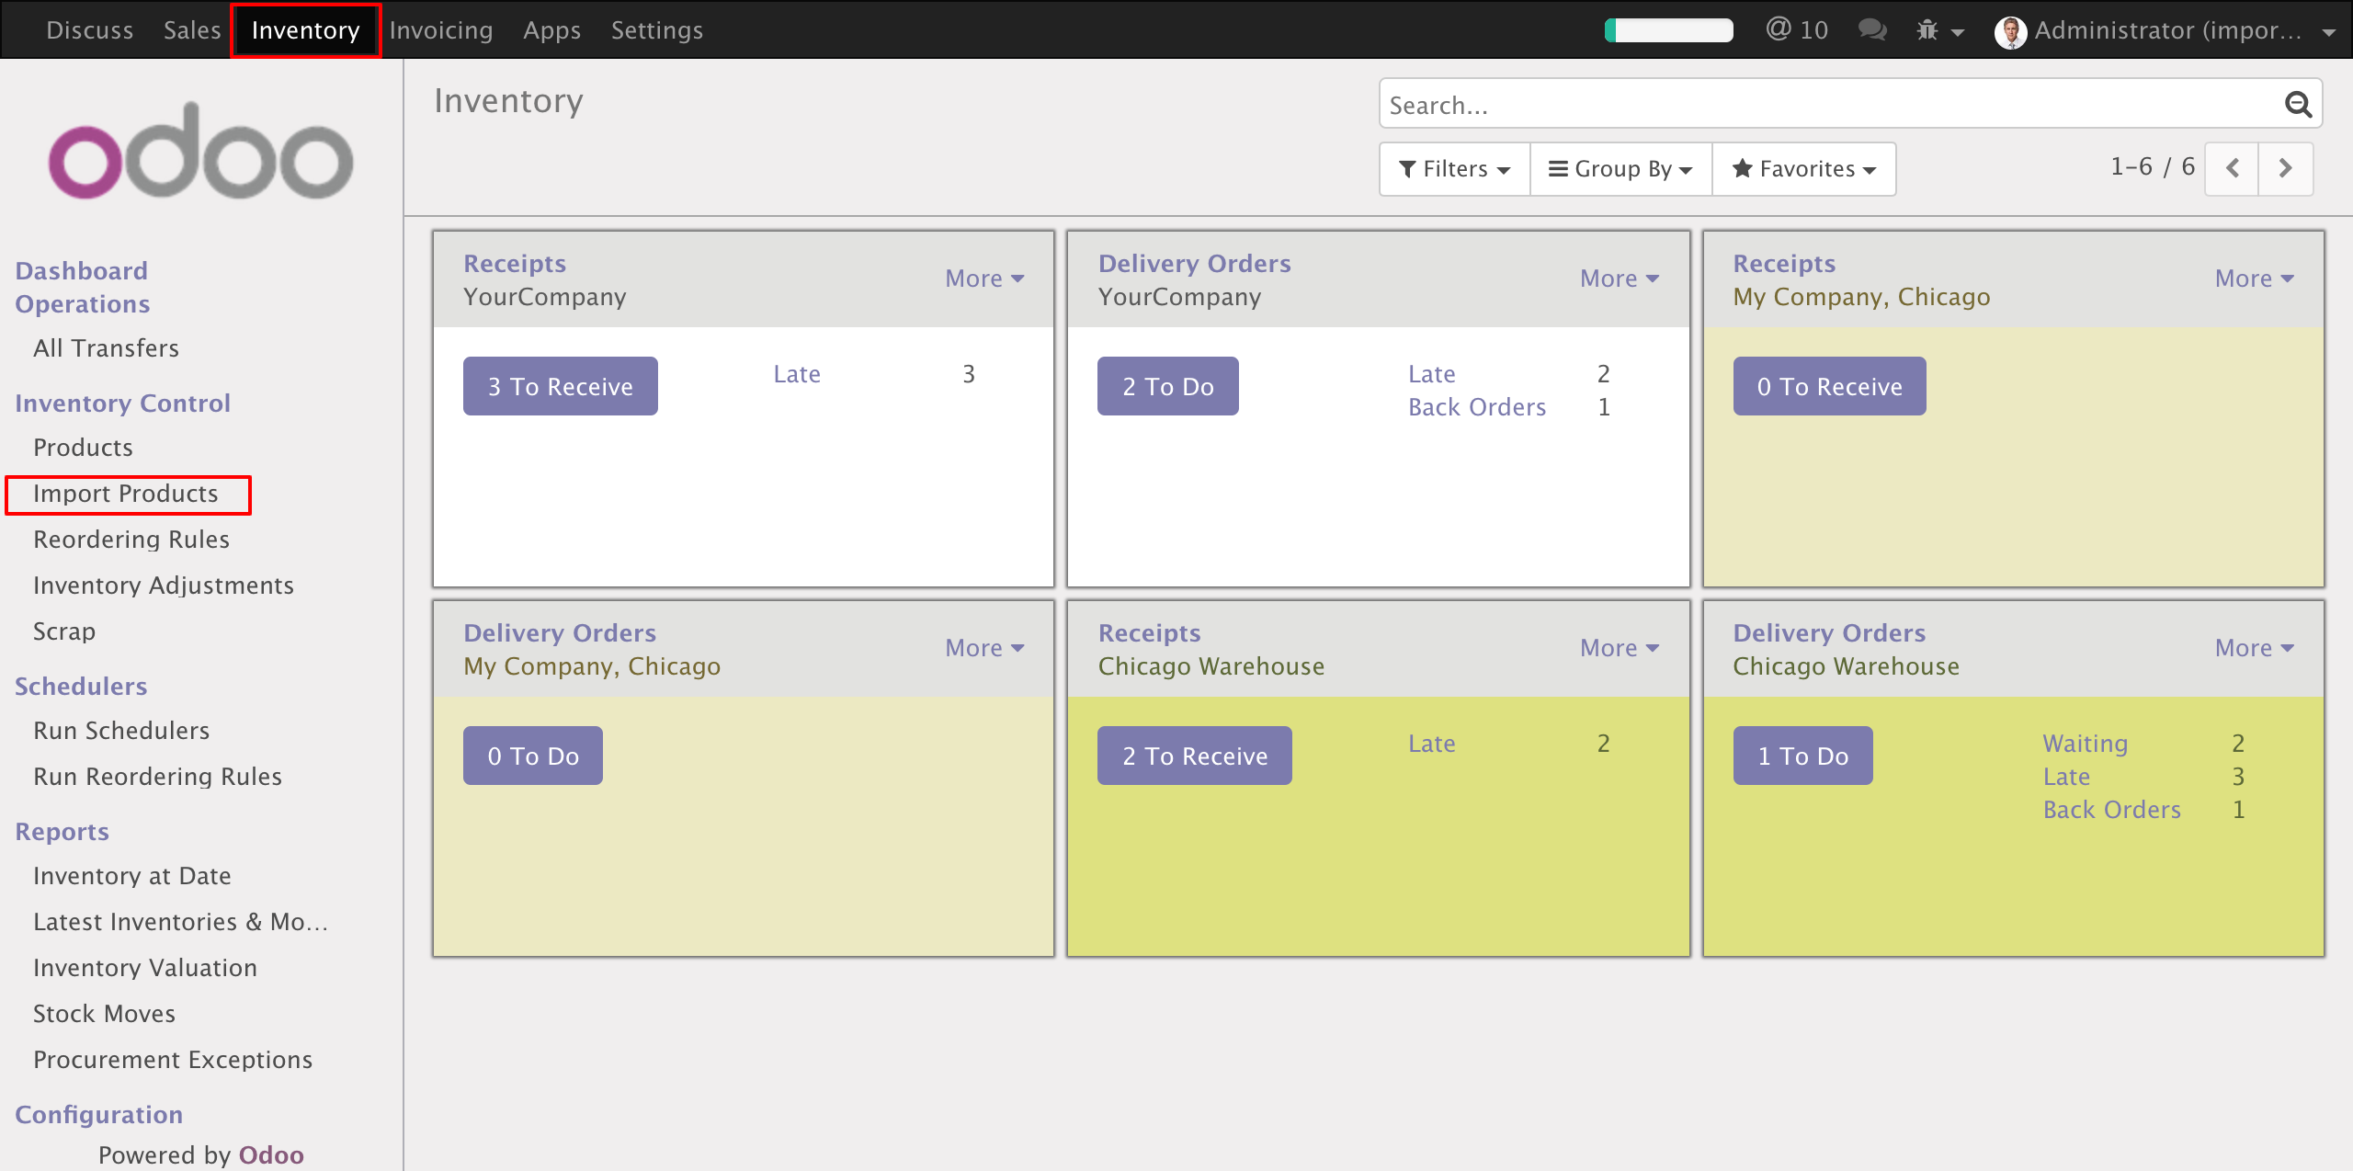Click the Administrator avatar picture
This screenshot has width=2353, height=1171.
point(2010,32)
